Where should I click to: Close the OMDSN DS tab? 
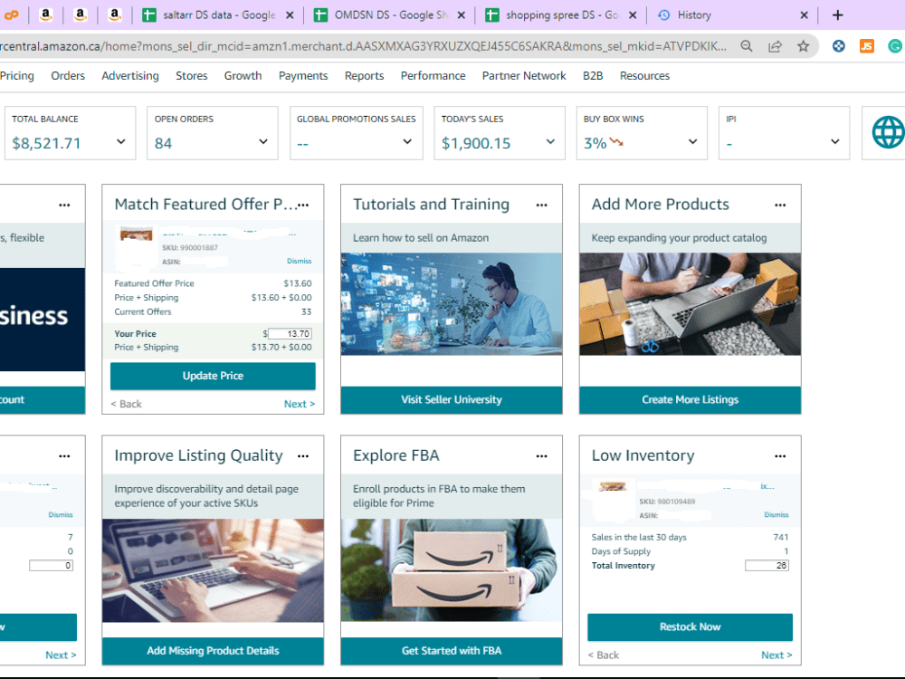point(462,15)
